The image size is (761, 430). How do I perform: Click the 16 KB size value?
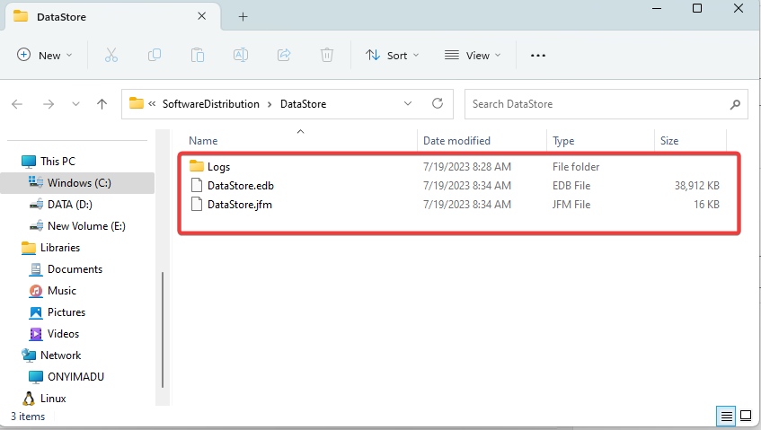coord(706,205)
